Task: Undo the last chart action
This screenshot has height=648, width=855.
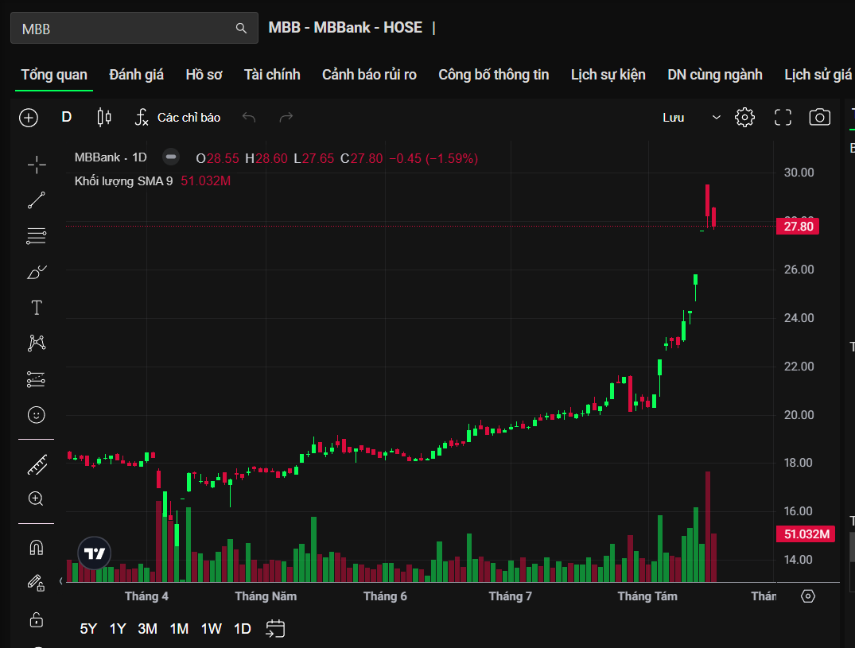Action: [x=249, y=117]
